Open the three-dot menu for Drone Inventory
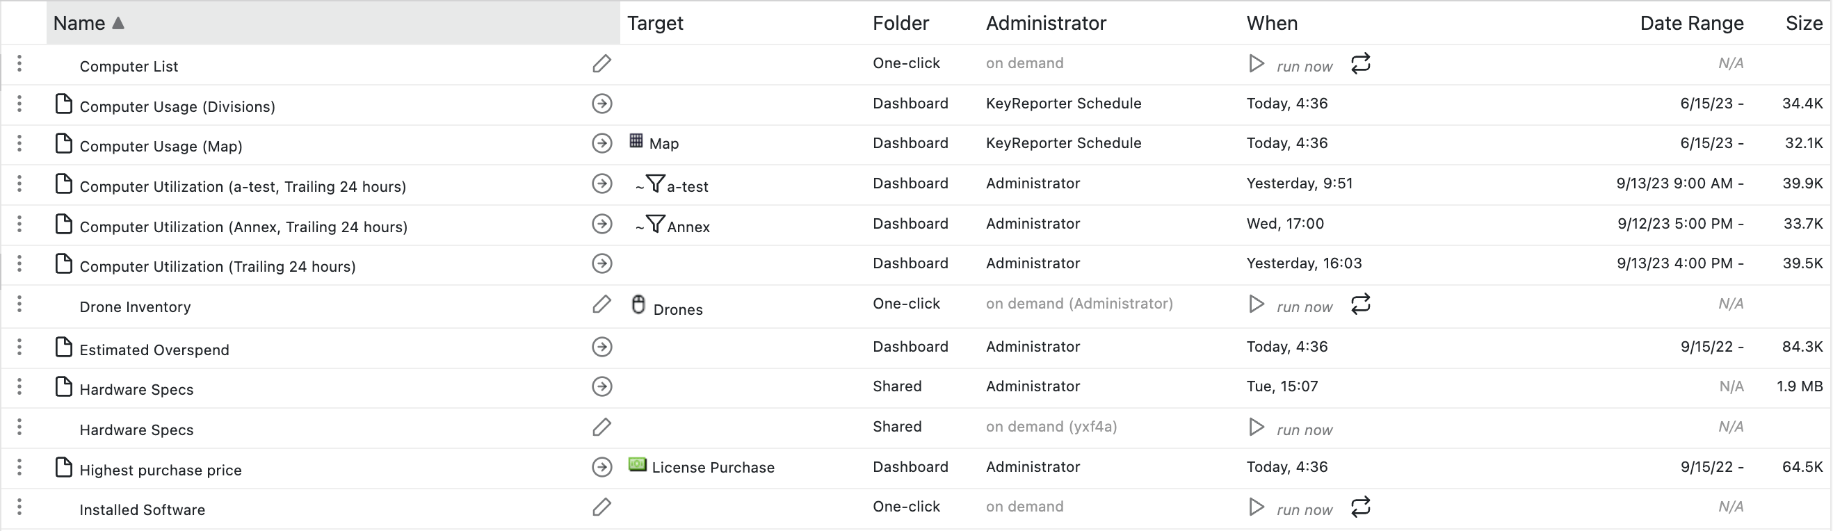 point(19,304)
